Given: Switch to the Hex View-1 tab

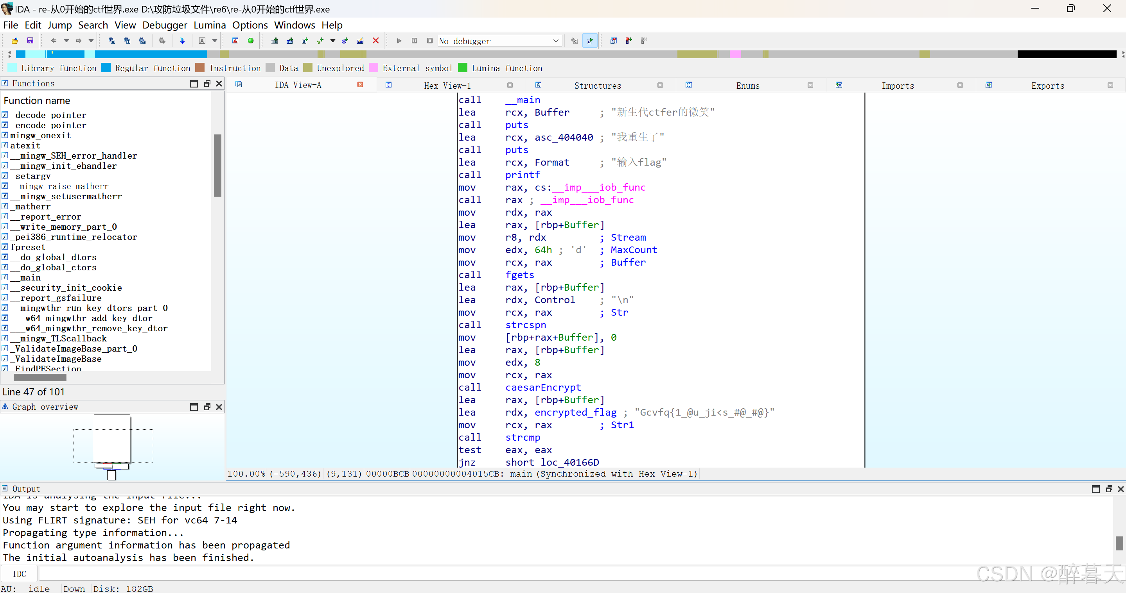Looking at the screenshot, I should point(447,86).
